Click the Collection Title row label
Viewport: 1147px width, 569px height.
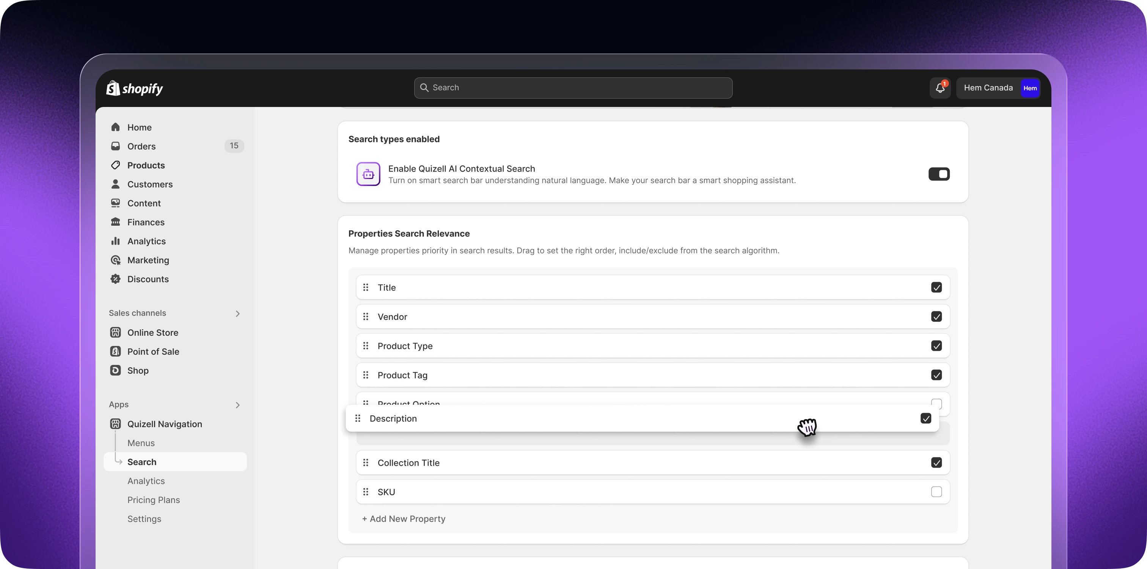[408, 462]
